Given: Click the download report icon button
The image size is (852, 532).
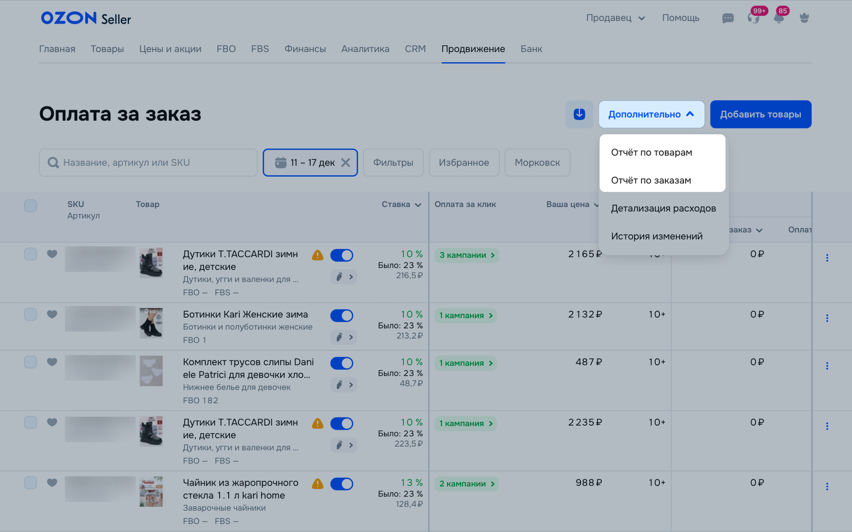Looking at the screenshot, I should coord(579,114).
